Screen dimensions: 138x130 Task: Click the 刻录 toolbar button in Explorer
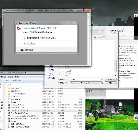(7, 80)
